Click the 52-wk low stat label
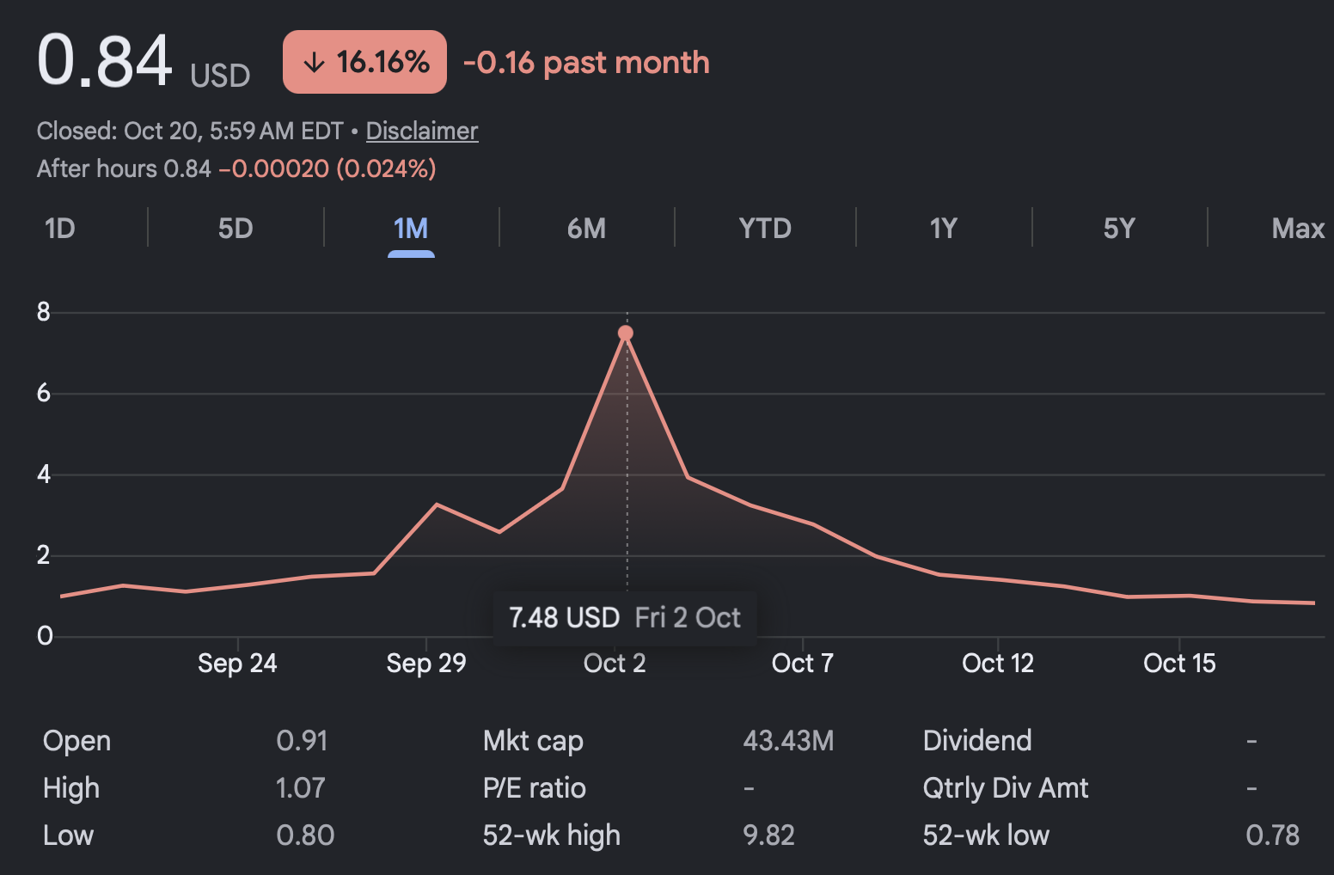 [986, 835]
